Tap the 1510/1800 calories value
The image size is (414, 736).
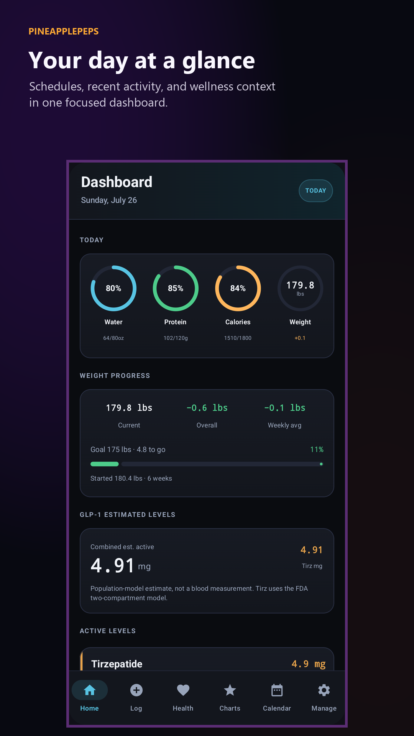(238, 338)
